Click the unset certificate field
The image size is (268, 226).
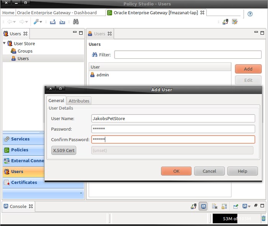click(172, 150)
